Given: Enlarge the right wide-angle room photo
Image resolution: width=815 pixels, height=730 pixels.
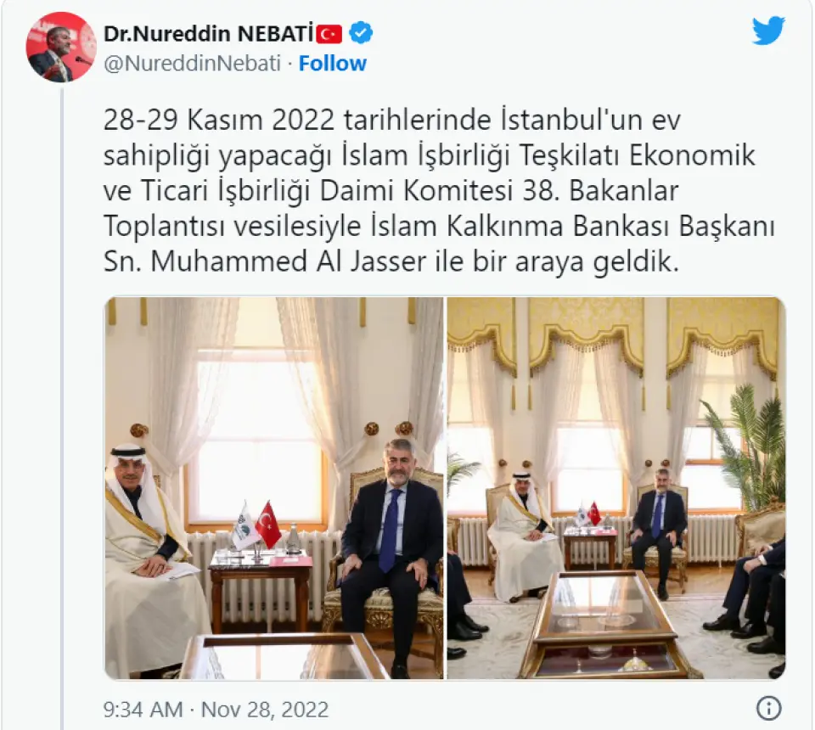Looking at the screenshot, I should point(616,488).
